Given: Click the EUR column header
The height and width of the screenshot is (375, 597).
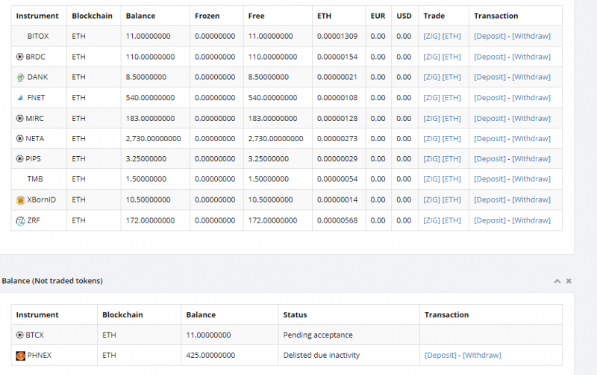Looking at the screenshot, I should coord(378,16).
